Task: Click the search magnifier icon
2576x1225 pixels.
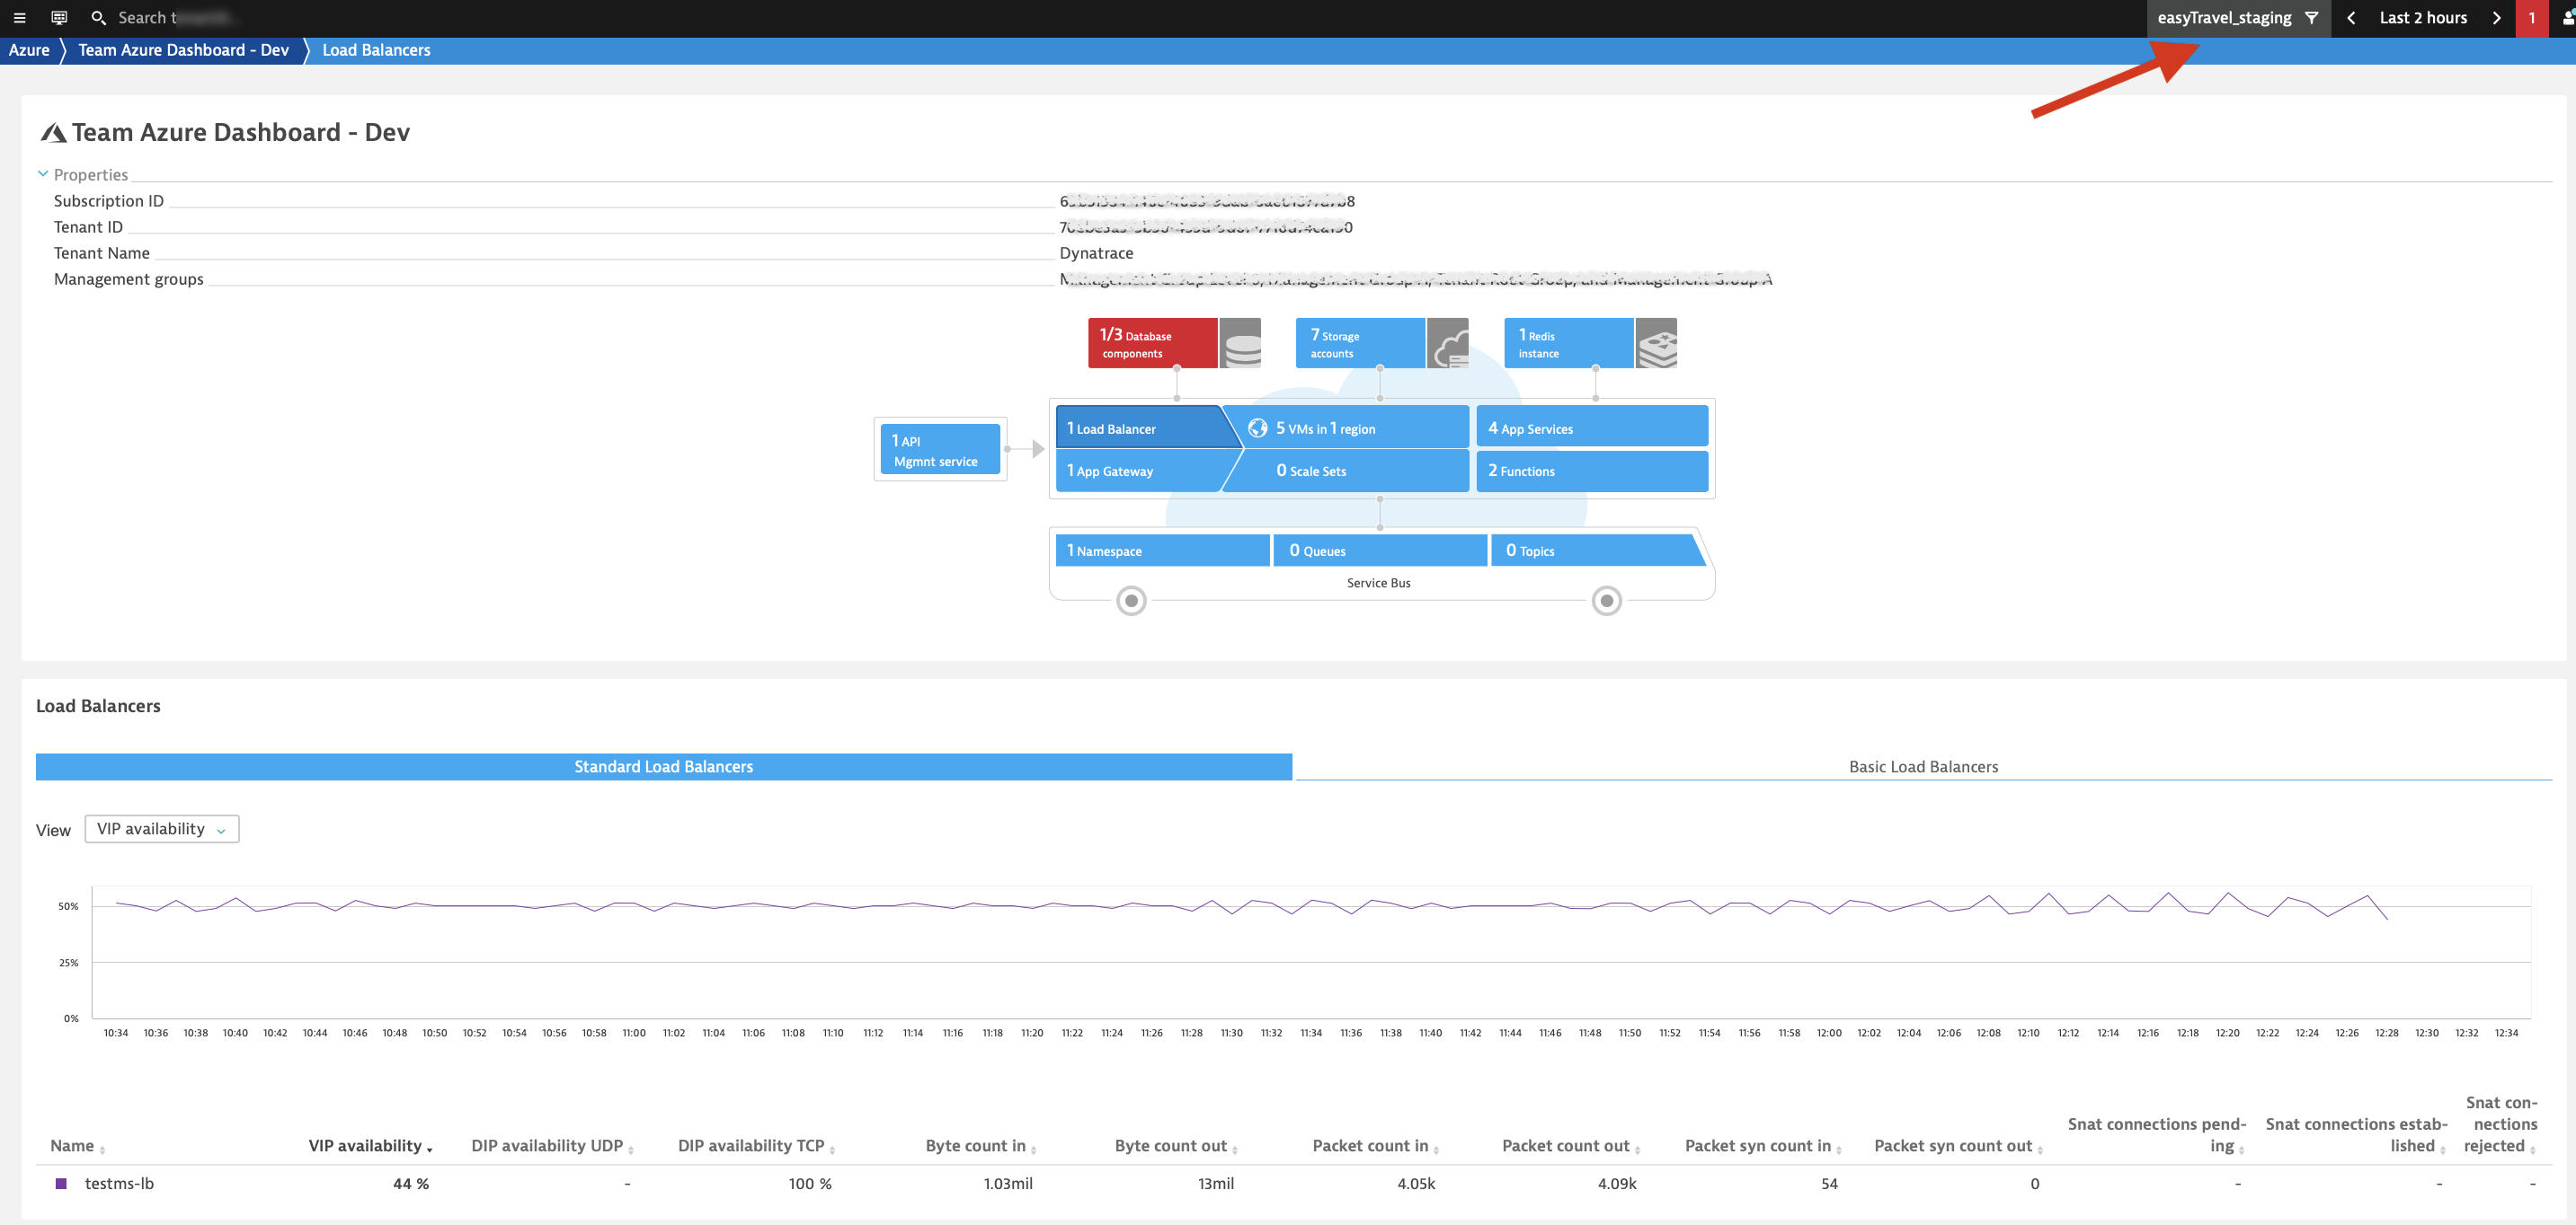Action: [x=98, y=18]
